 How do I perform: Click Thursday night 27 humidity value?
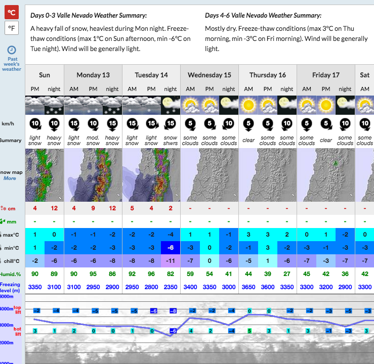[x=287, y=274]
